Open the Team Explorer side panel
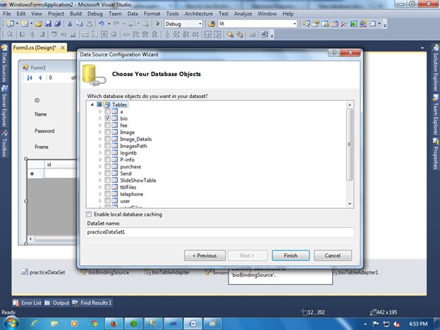Image resolution: width=440 pixels, height=330 pixels. 435,115
